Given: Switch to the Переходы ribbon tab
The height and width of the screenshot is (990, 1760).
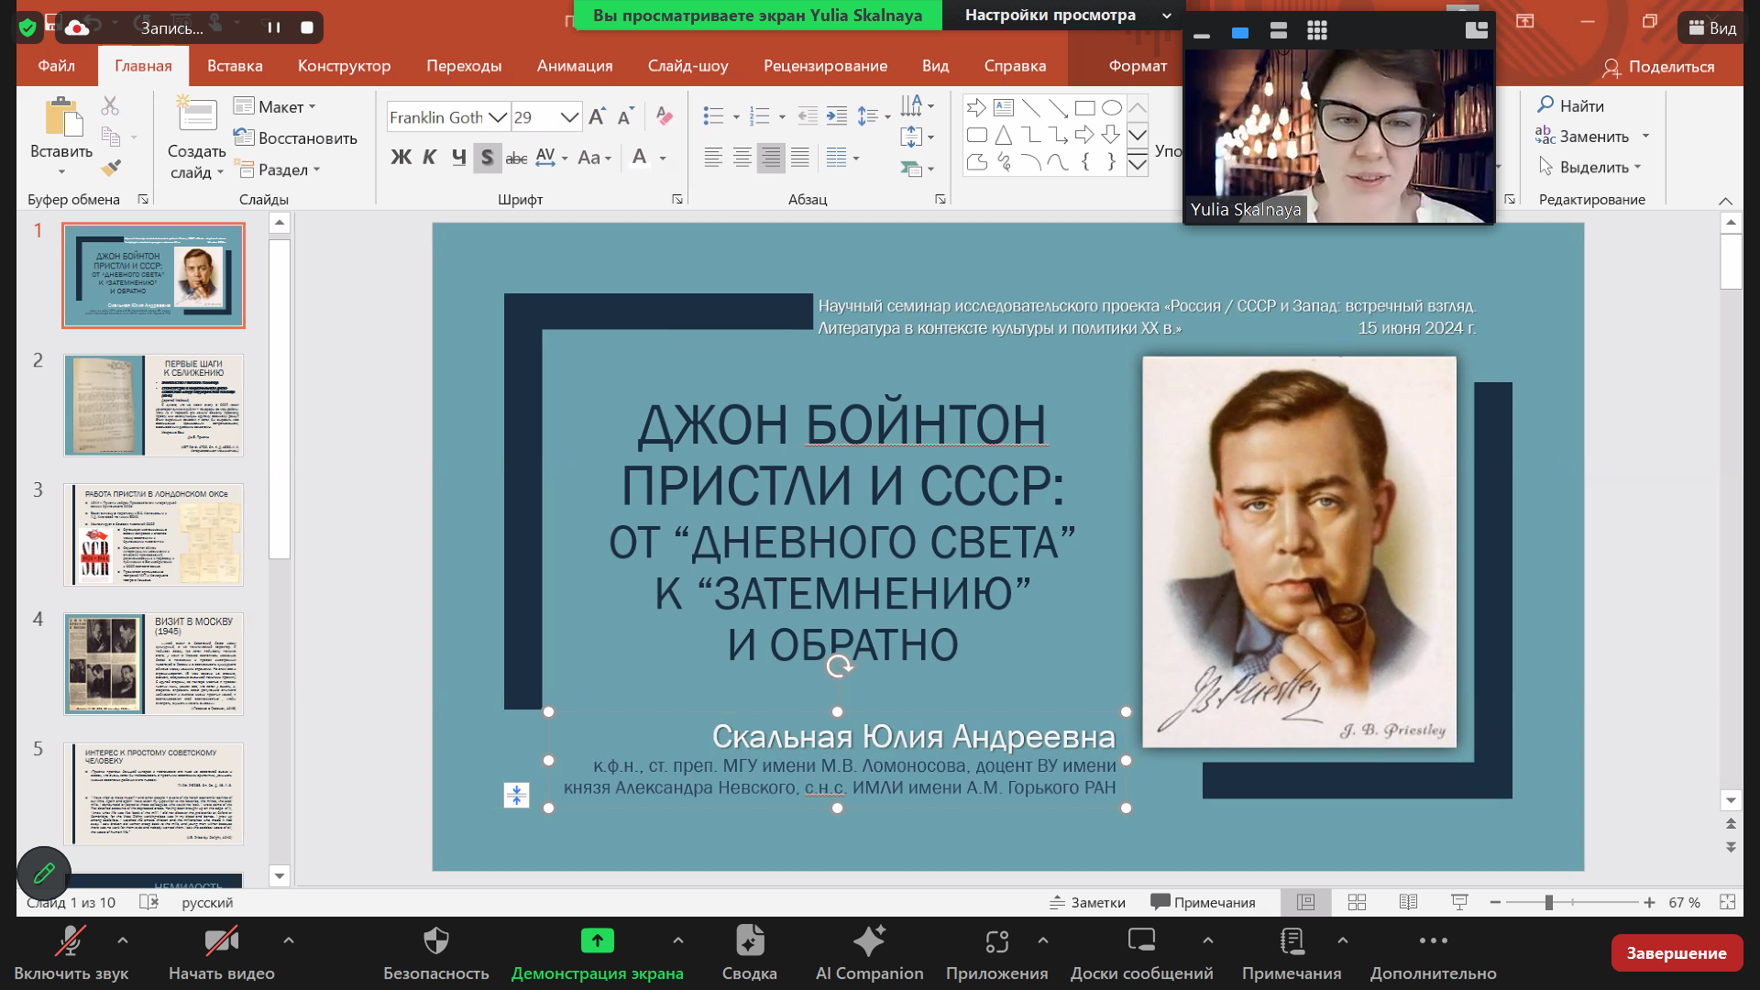Looking at the screenshot, I should pyautogui.click(x=464, y=66).
